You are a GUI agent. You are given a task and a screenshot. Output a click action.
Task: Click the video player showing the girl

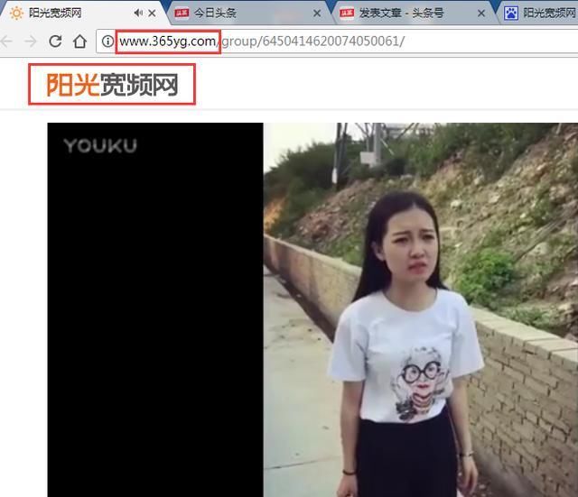coord(312,309)
